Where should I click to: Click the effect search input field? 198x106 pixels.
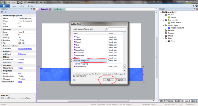(x=117, y=29)
